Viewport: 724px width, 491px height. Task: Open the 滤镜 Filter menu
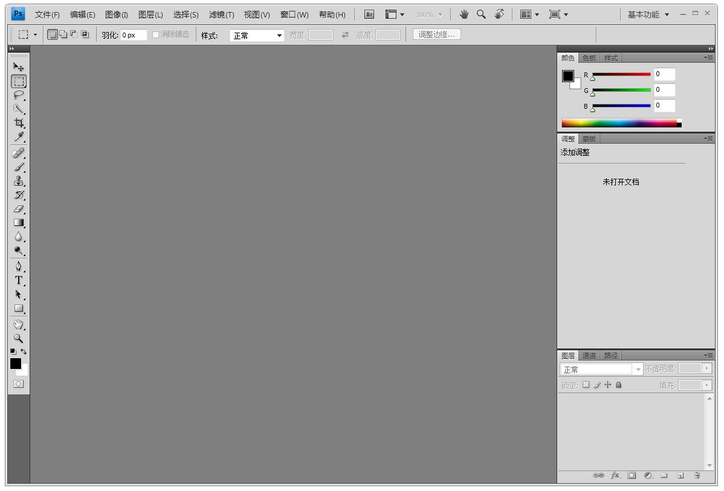tap(221, 13)
